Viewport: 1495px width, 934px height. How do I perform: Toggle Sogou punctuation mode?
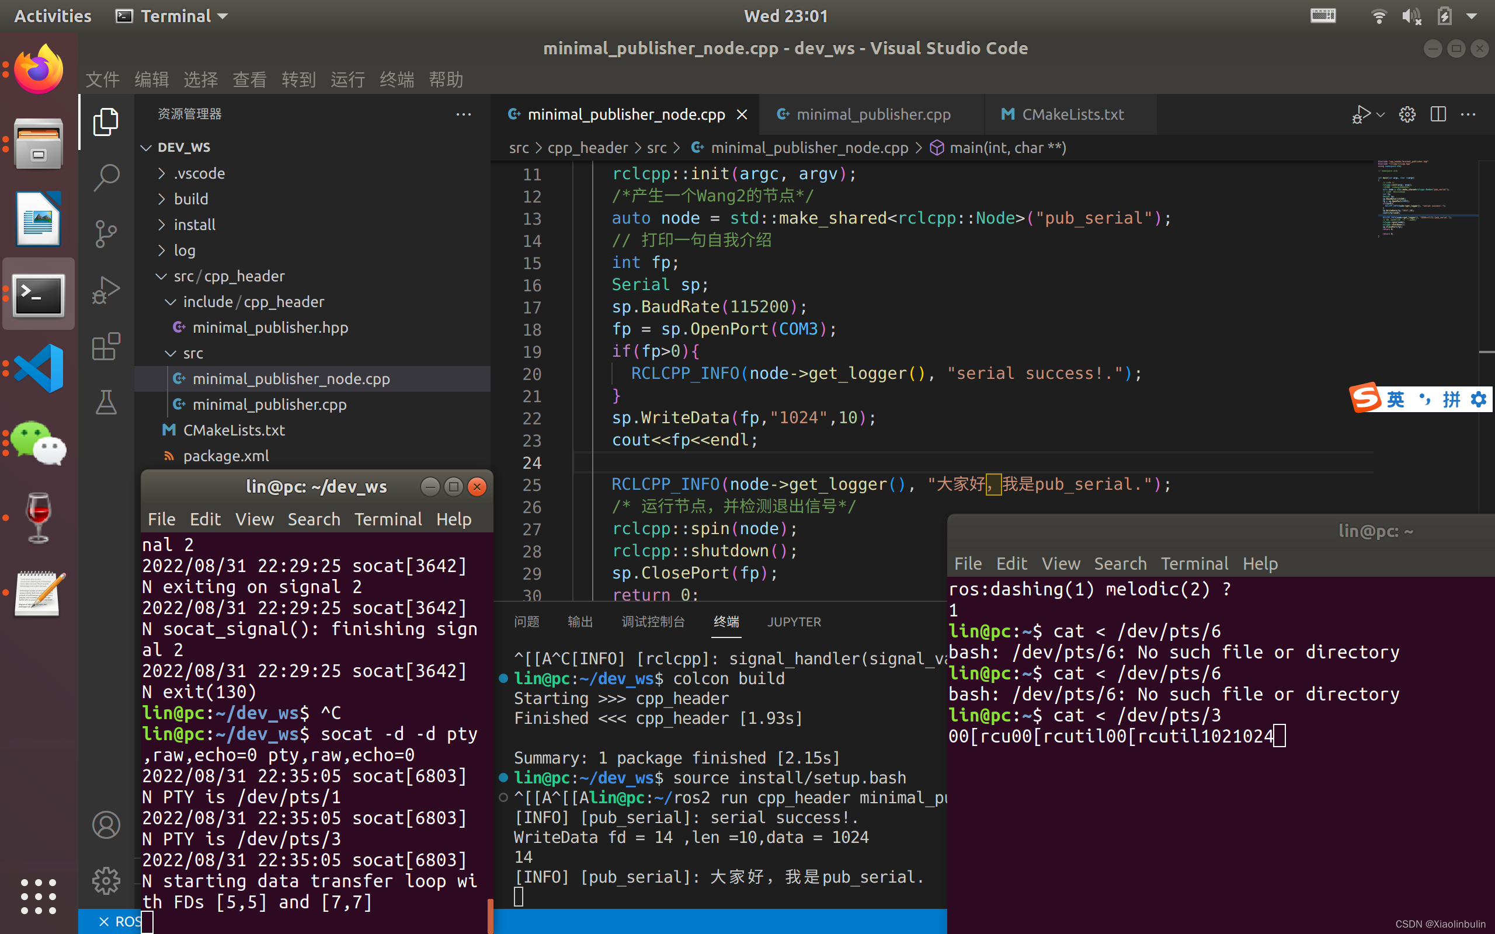coord(1424,400)
